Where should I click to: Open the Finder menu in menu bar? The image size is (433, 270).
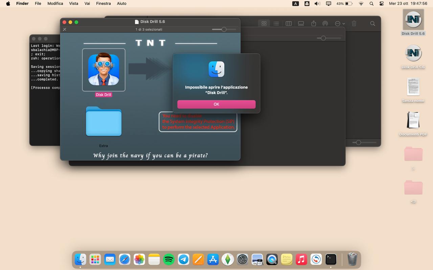point(22,3)
